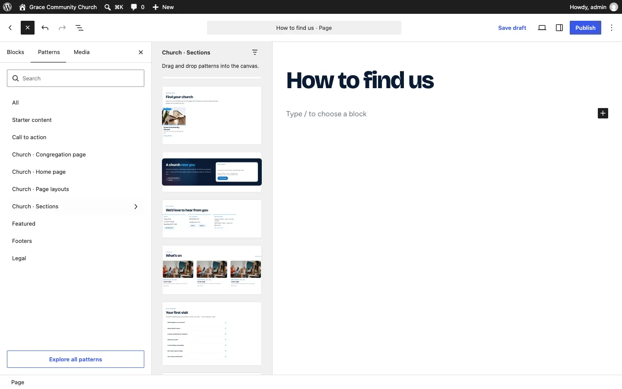Insert We'd love to hear from you pattern
This screenshot has height=389, width=622.
pos(212,219)
